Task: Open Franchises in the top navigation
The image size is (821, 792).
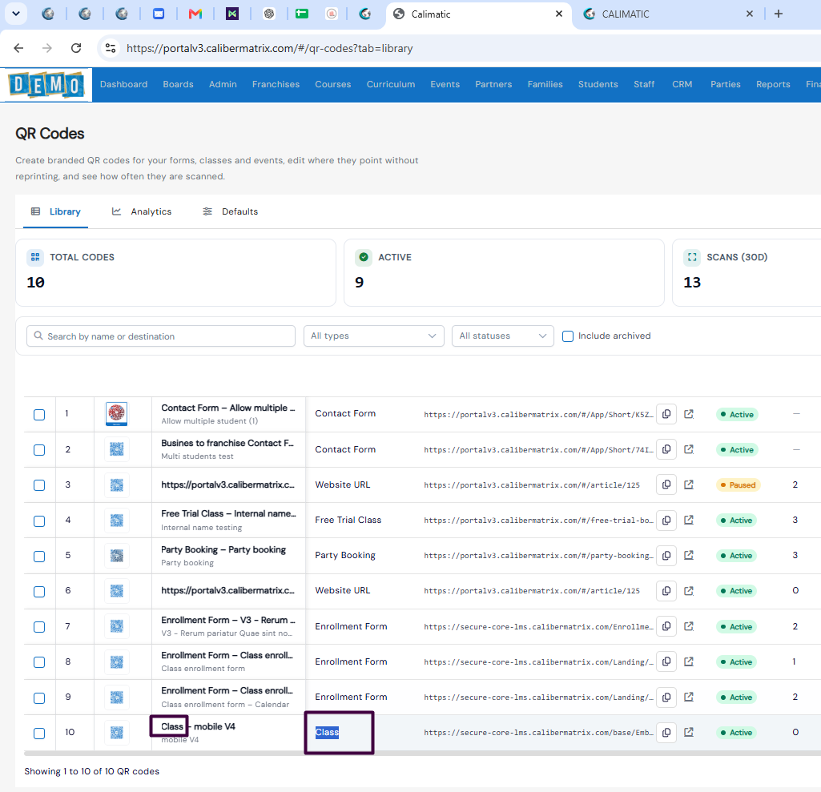Action: (x=276, y=84)
